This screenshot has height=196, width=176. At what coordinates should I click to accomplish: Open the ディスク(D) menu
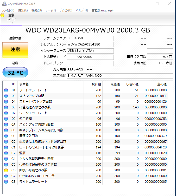tap(66, 10)
